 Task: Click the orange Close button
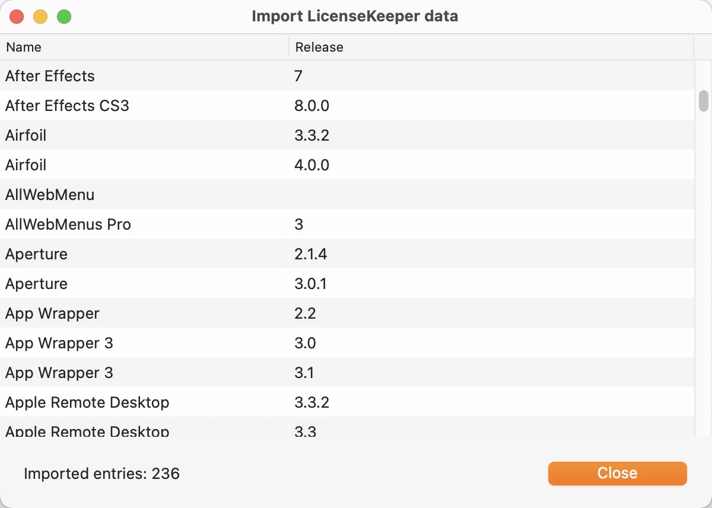tap(617, 473)
